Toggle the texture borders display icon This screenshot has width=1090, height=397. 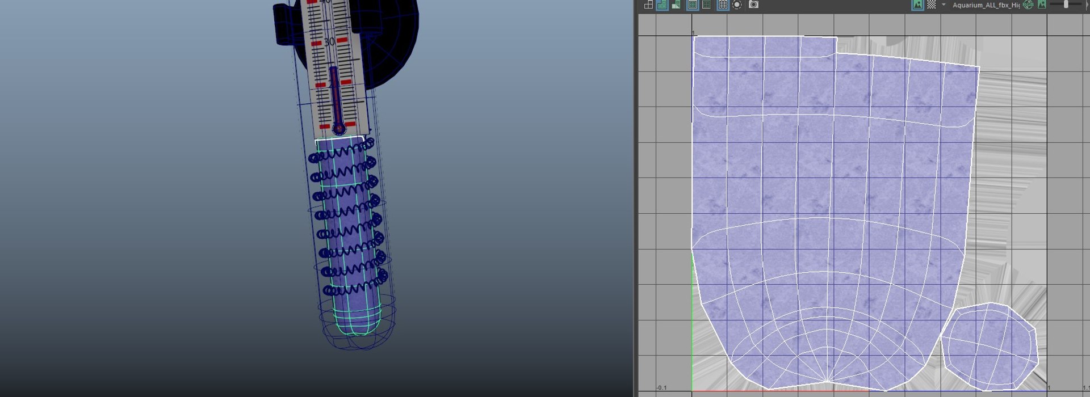click(x=693, y=5)
